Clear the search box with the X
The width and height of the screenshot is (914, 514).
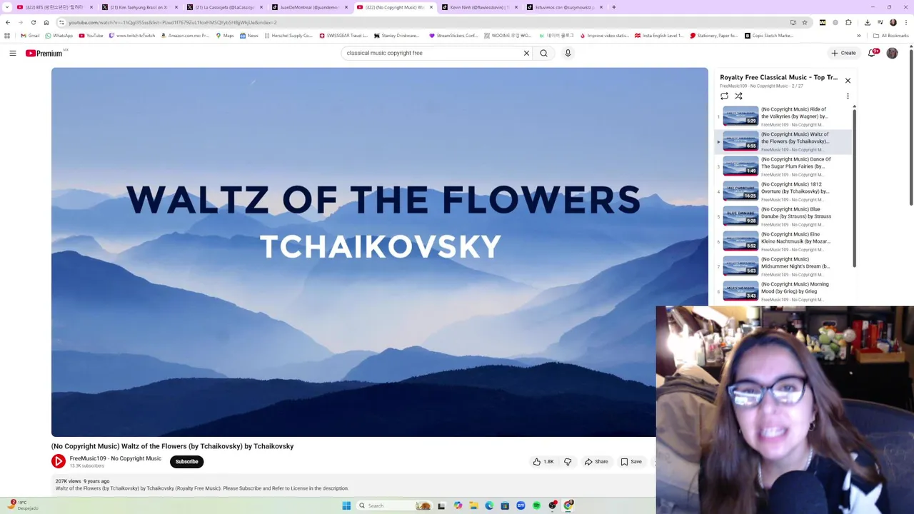point(526,53)
